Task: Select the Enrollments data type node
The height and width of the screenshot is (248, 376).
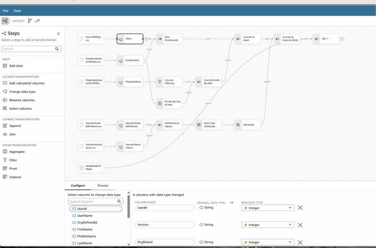Action: point(130,60)
